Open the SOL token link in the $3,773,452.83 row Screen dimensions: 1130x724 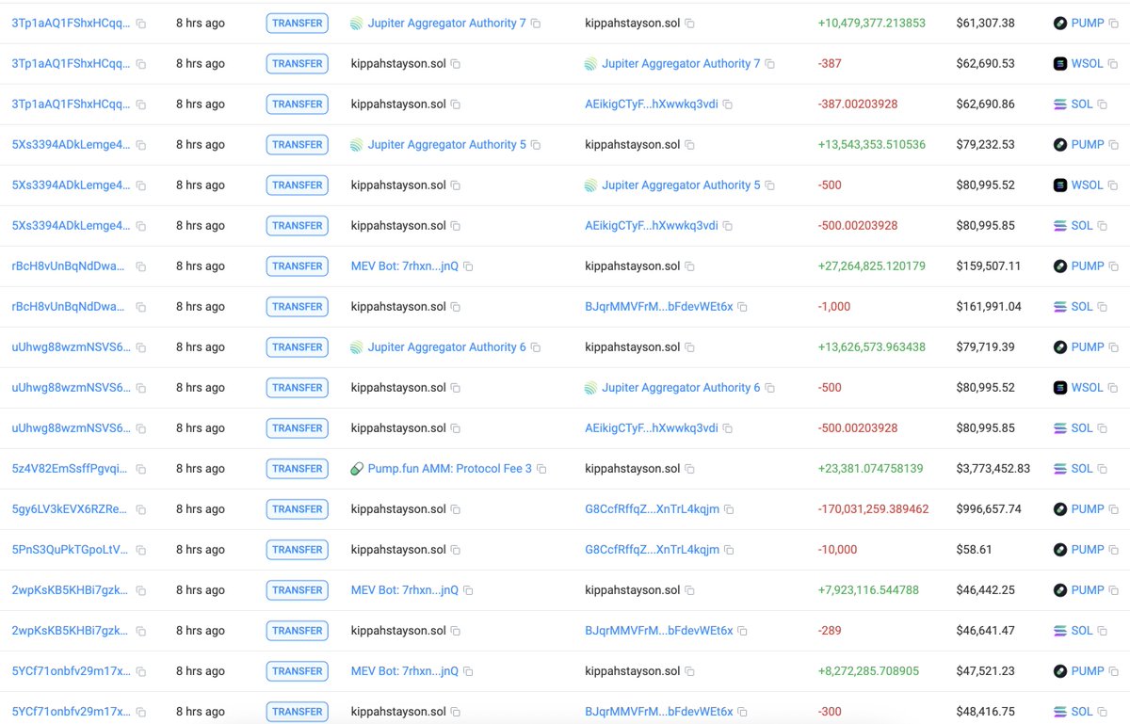pos(1082,469)
